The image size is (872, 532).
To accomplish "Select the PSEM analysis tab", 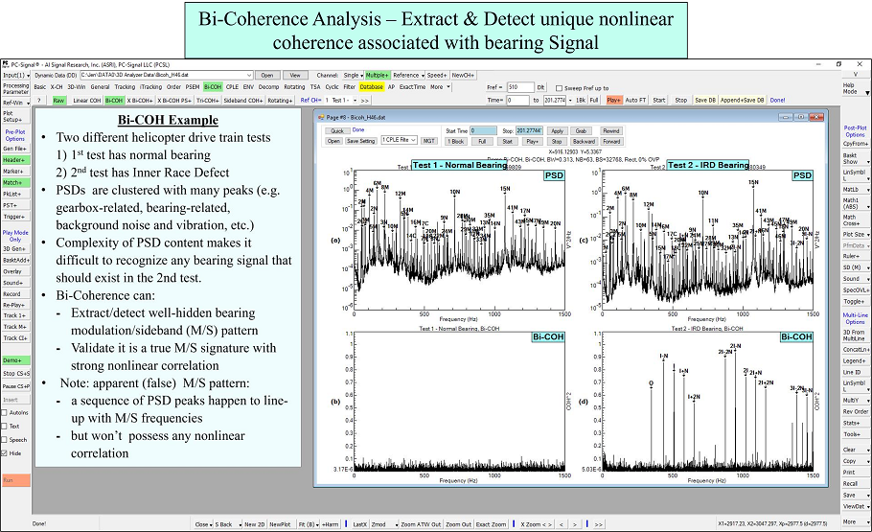I will coord(192,86).
